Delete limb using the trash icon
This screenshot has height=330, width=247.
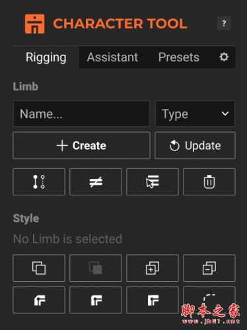pos(209,181)
